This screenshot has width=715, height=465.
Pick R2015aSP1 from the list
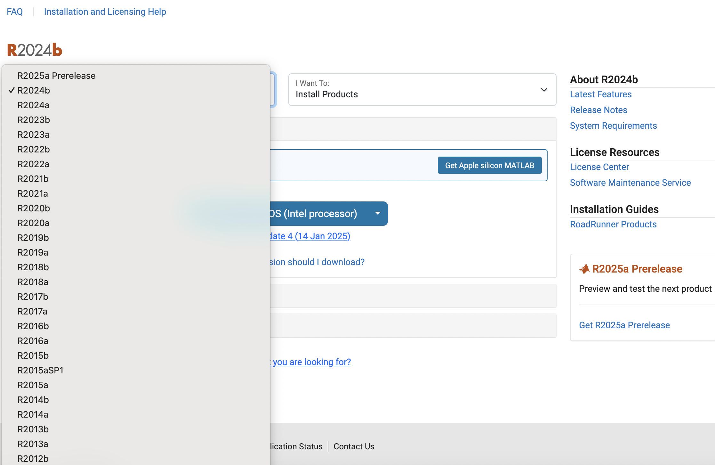click(40, 370)
